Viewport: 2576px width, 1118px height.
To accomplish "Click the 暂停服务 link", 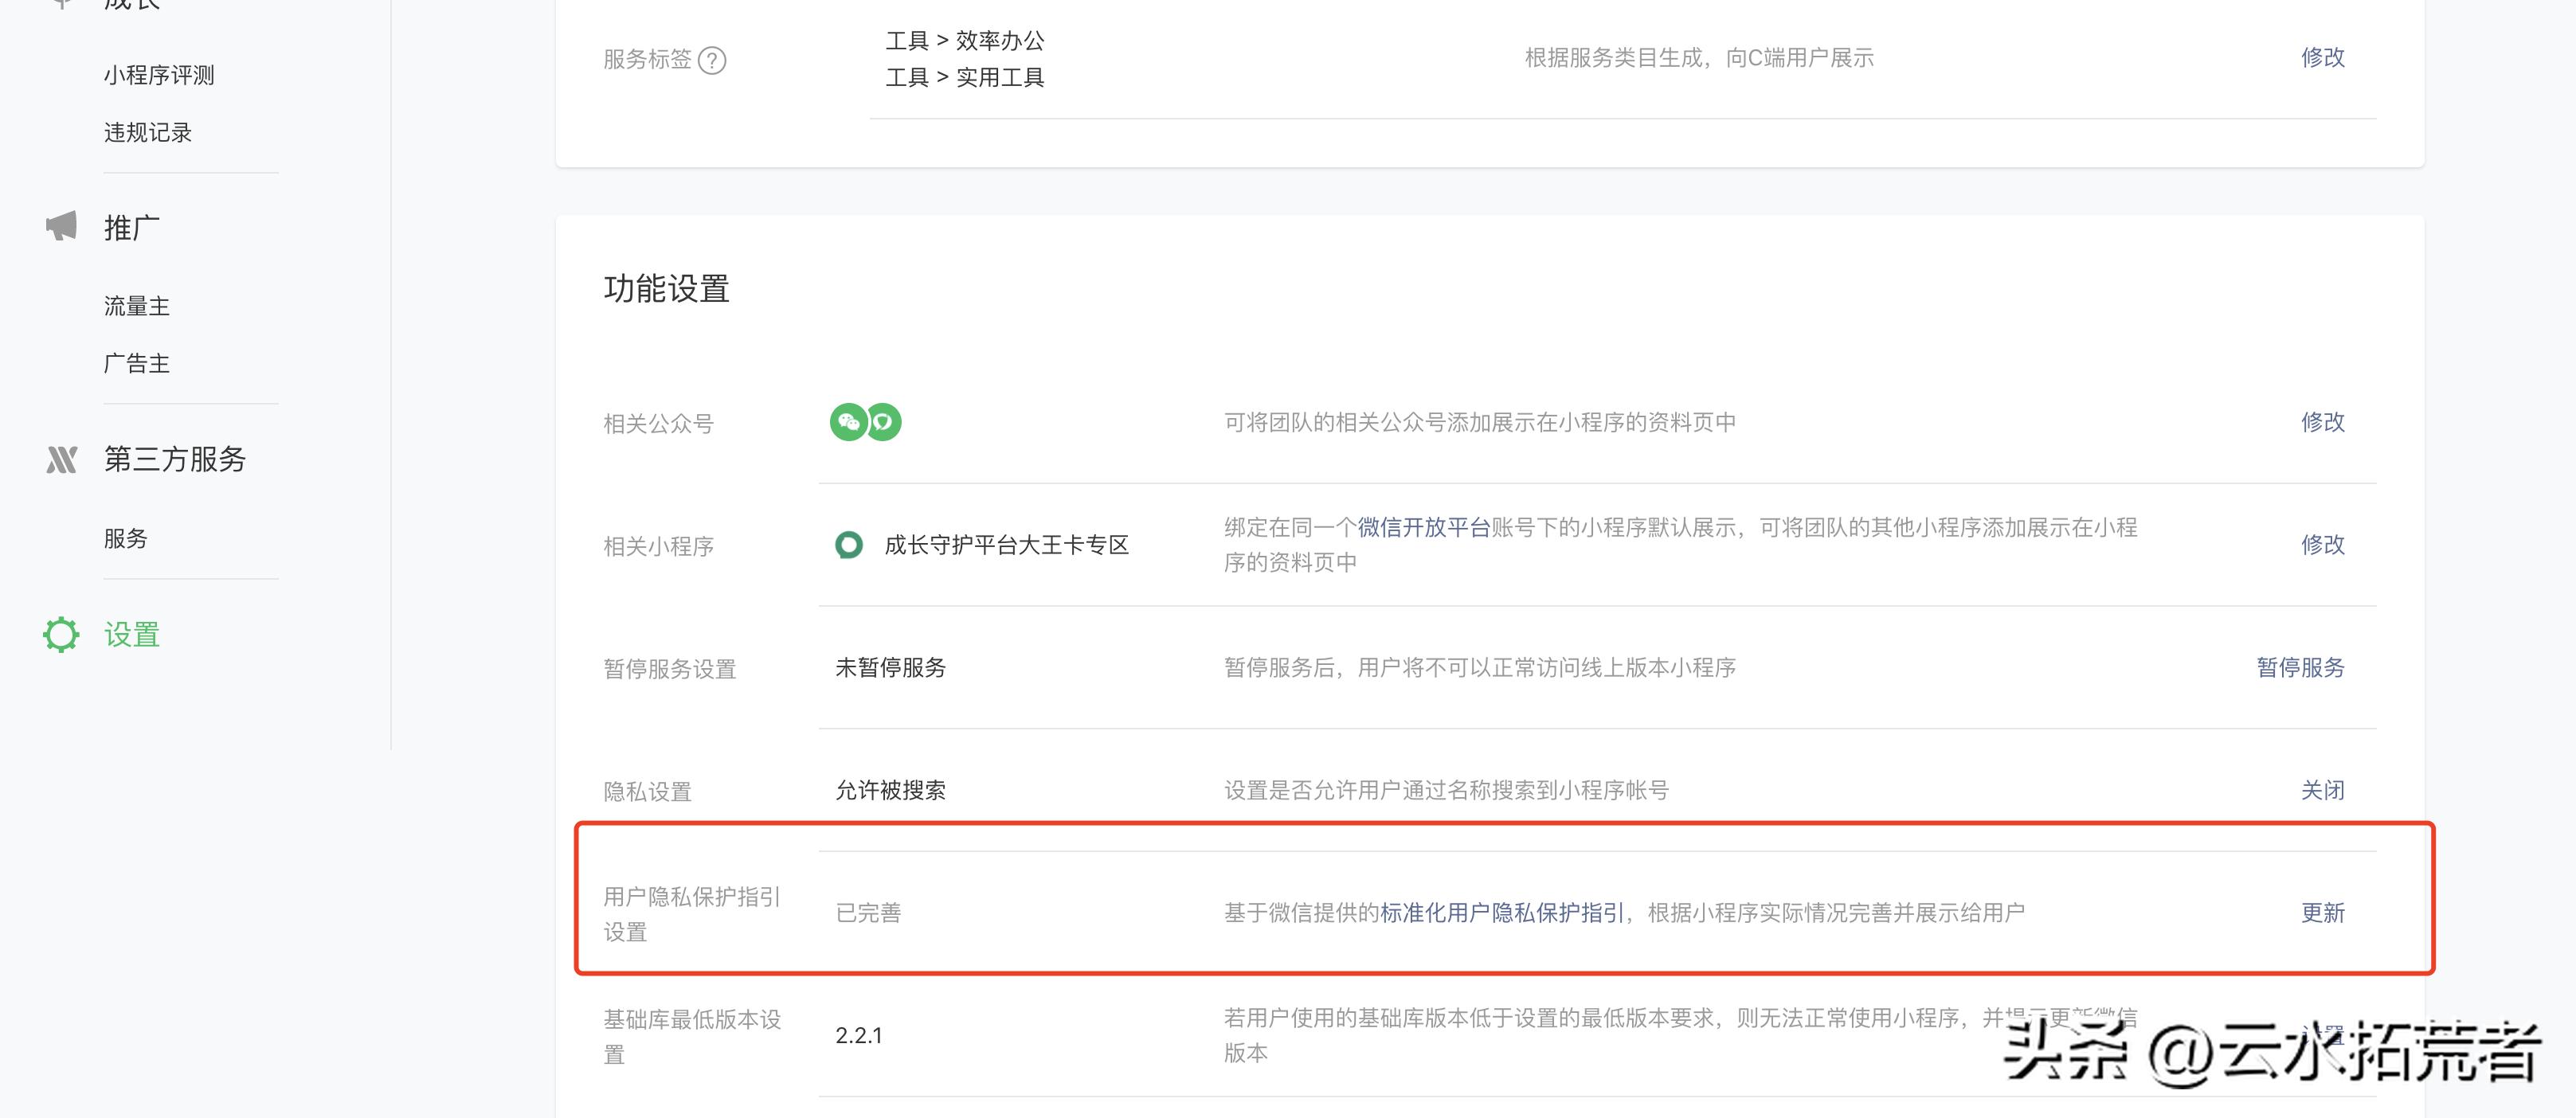I will tap(2300, 667).
